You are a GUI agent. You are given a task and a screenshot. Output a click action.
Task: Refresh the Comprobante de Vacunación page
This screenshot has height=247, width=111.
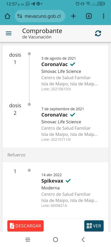(x=98, y=33)
